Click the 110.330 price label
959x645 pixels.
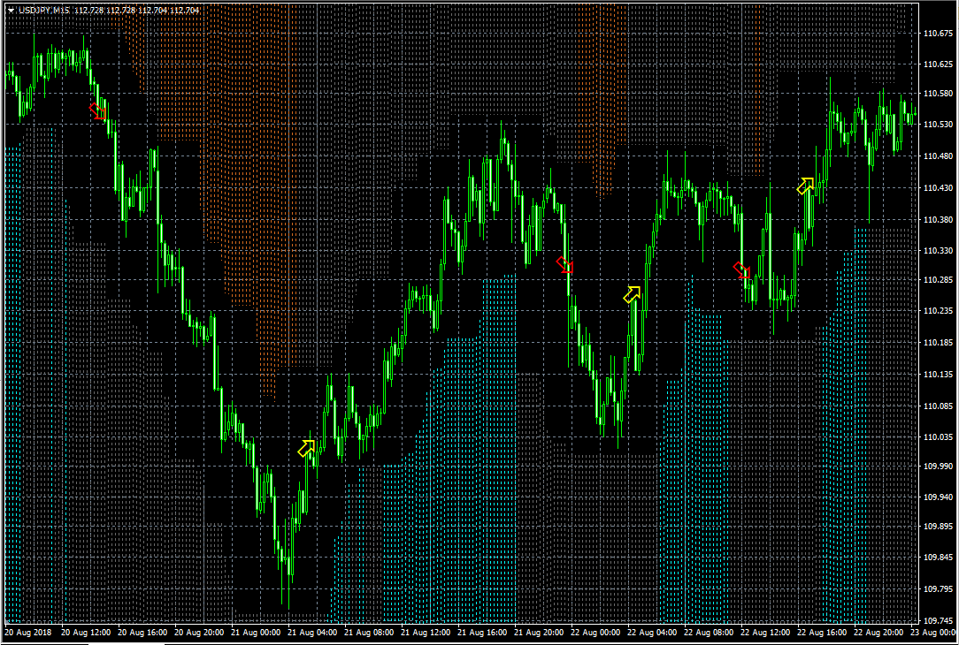[x=938, y=250]
